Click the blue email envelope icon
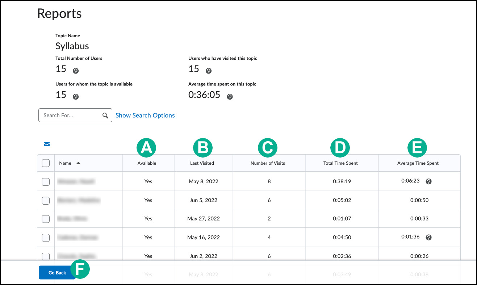 coord(47,144)
